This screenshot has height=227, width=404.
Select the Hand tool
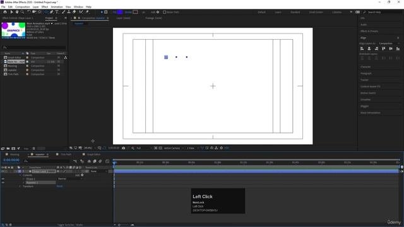click(17, 12)
